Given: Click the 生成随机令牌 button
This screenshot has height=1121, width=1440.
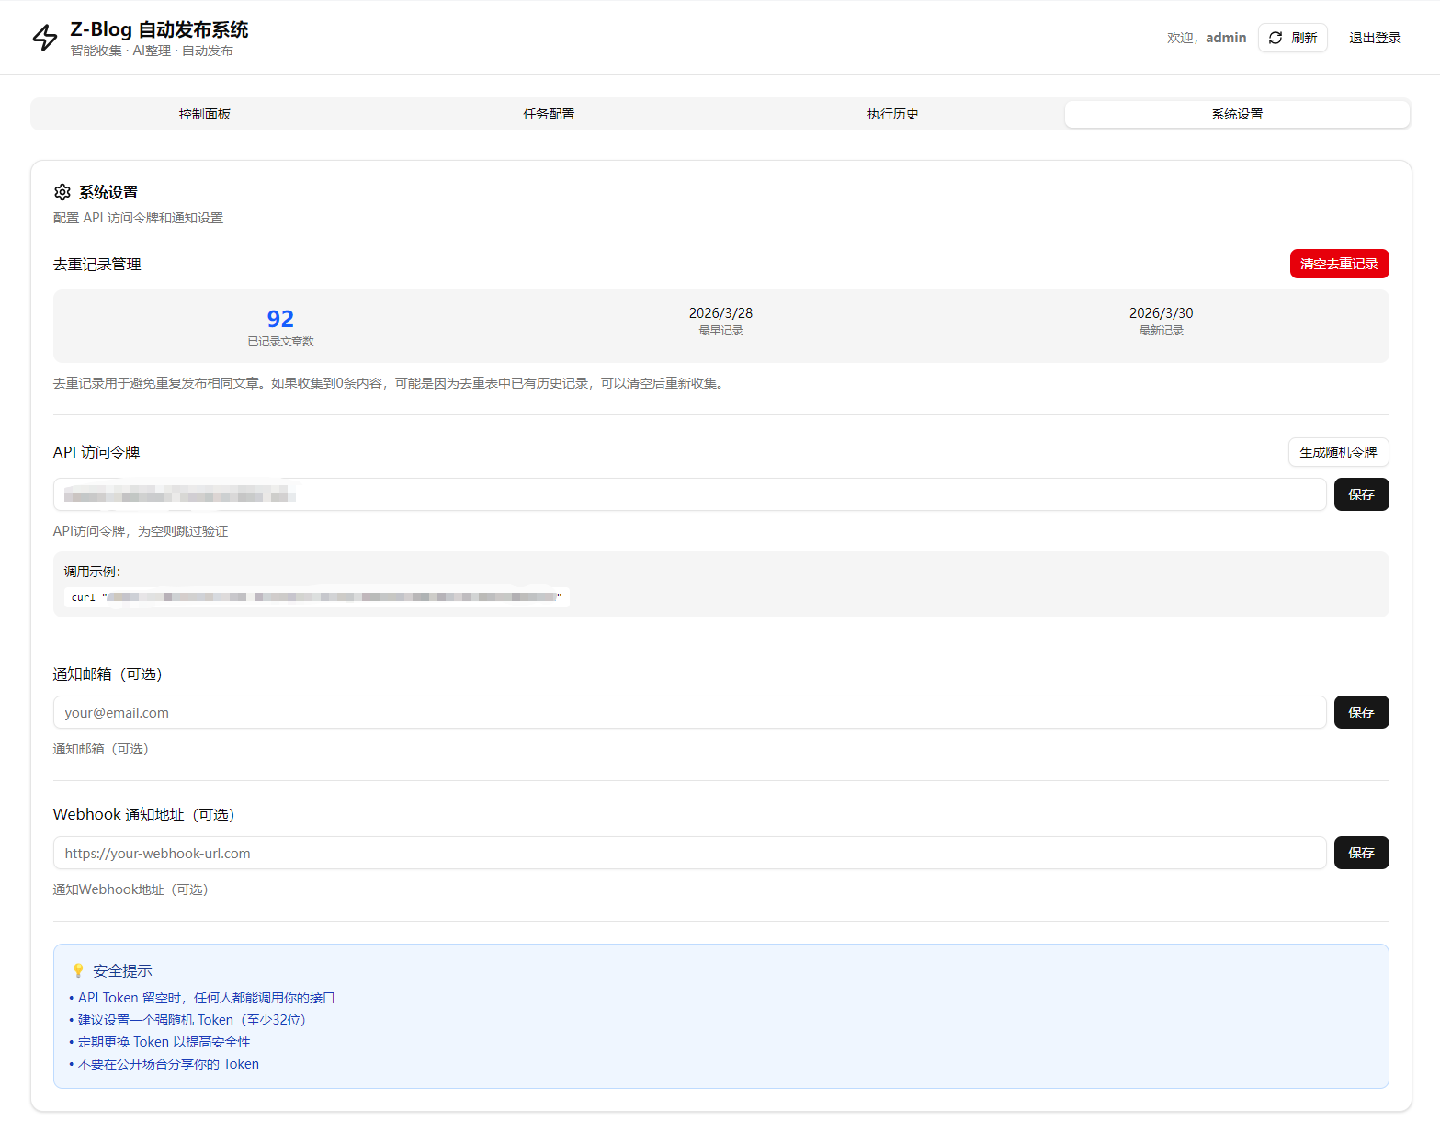Looking at the screenshot, I should tap(1337, 452).
